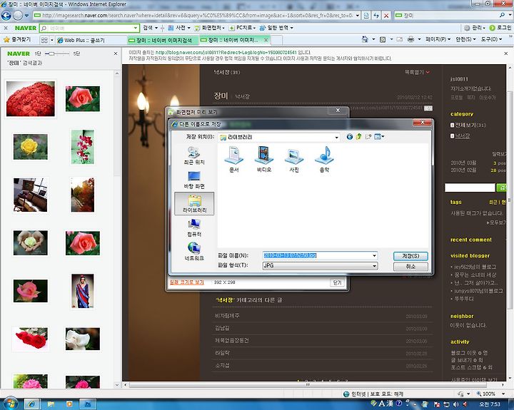Close the 장미 :: 네이버 이미지 tab
This screenshot has height=410, width=514.
(x=266, y=40)
